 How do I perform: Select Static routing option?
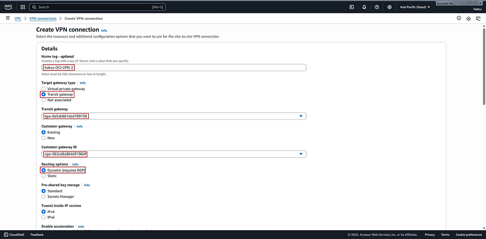tap(44, 176)
